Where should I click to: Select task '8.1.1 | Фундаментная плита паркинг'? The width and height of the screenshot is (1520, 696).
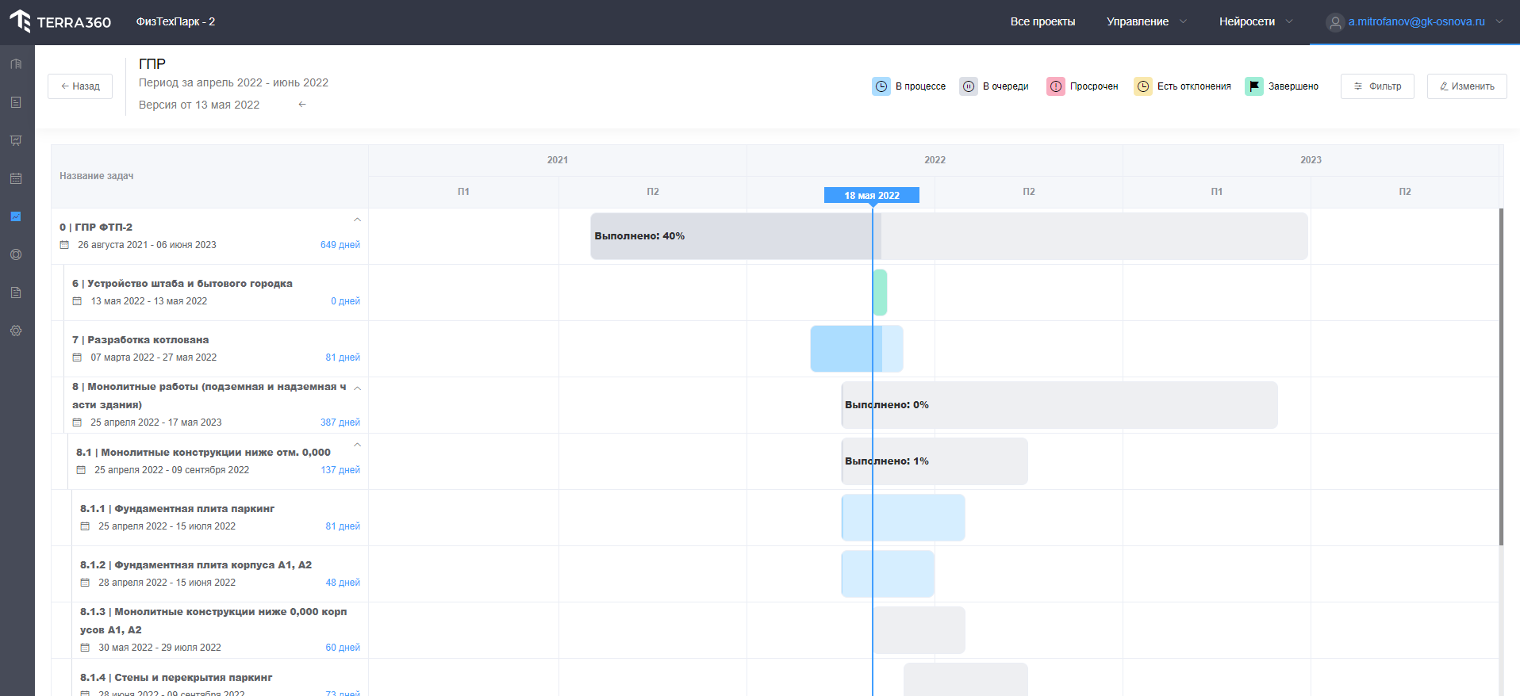pos(177,509)
